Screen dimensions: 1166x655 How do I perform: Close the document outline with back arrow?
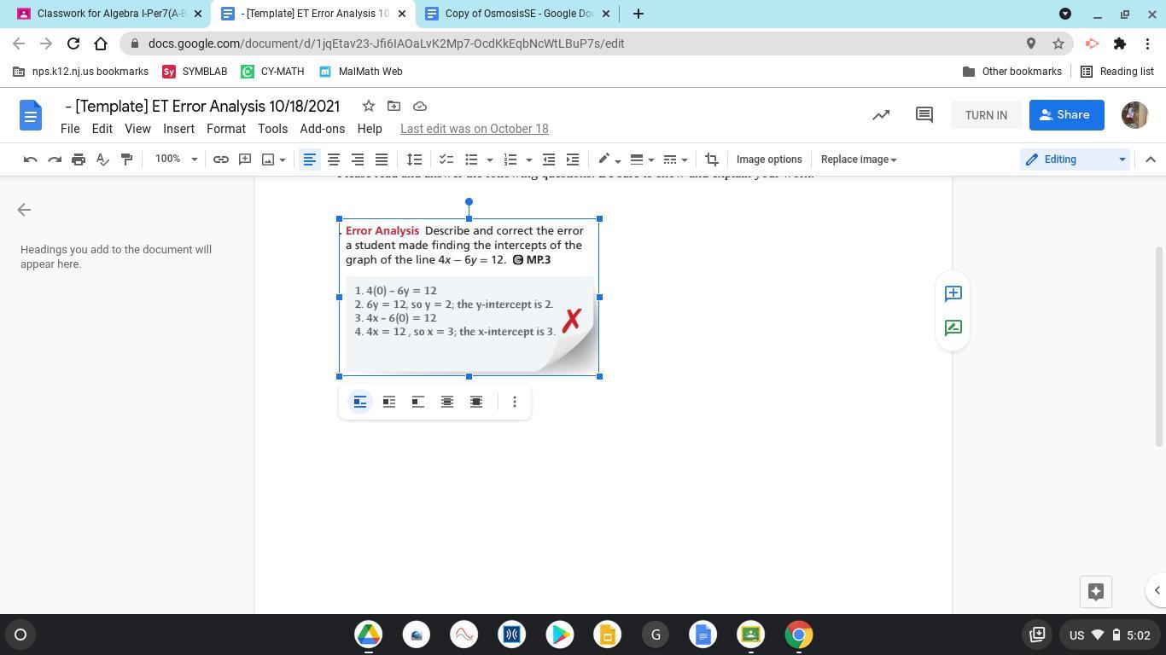point(24,210)
